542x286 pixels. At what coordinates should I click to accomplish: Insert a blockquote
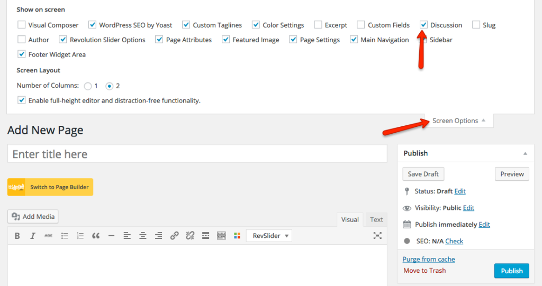click(96, 236)
